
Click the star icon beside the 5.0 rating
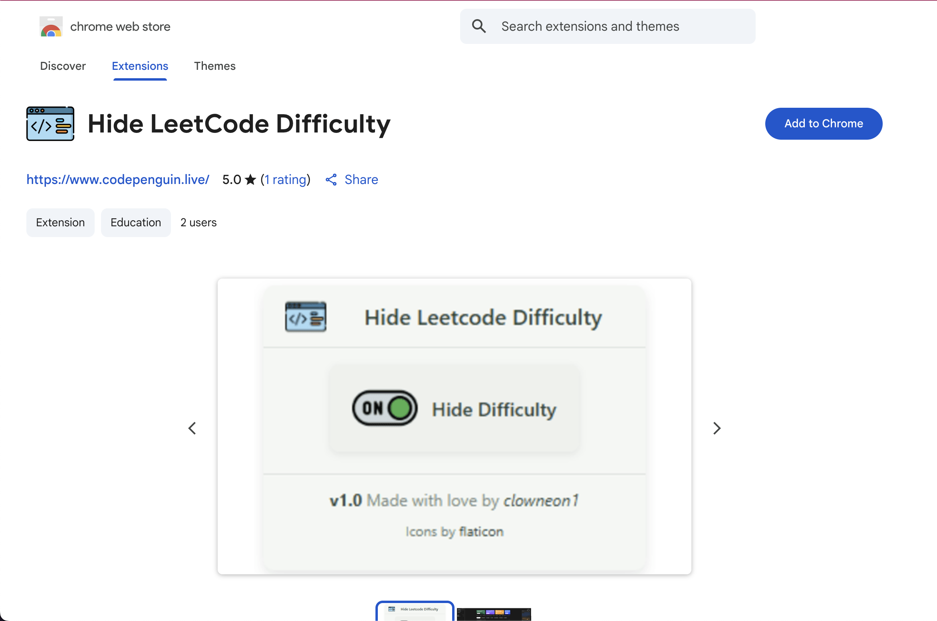click(250, 179)
